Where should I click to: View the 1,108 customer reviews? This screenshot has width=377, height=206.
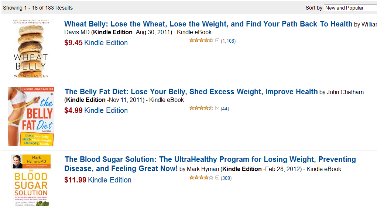tap(228, 41)
